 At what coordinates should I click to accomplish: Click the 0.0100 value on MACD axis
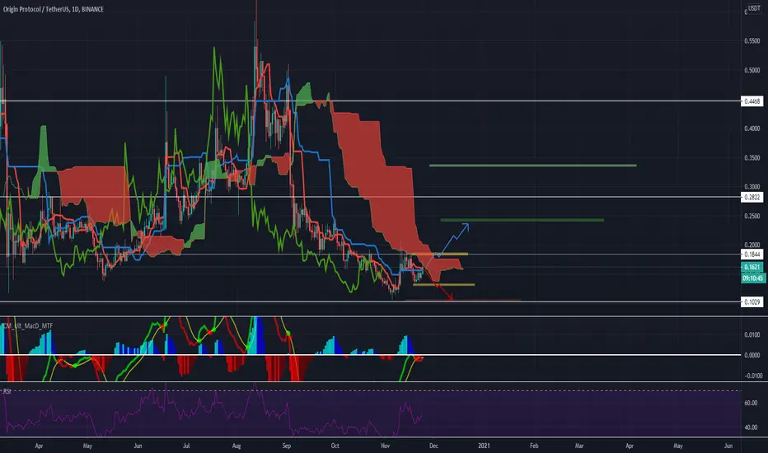click(x=752, y=335)
